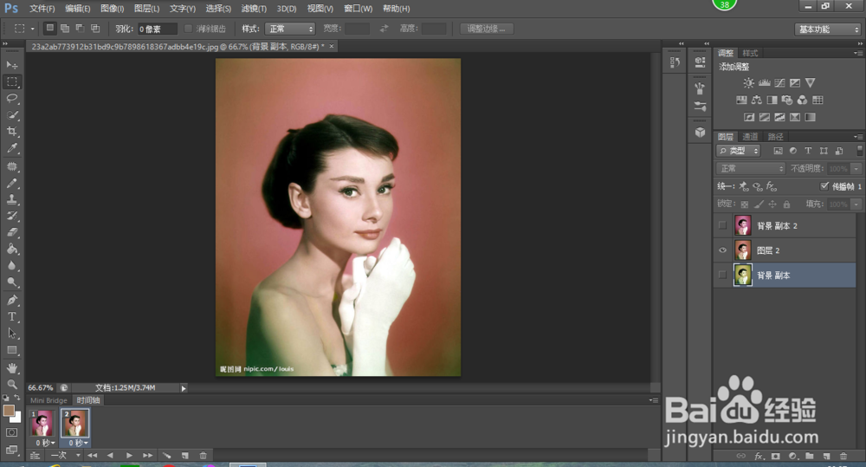
Task: Select the Hand tool
Action: (12, 367)
